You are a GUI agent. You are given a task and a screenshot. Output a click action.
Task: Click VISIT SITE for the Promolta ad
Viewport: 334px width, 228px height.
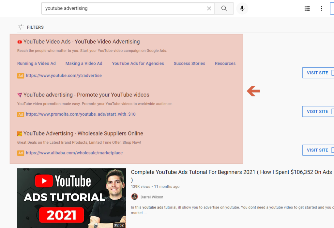click(x=318, y=111)
